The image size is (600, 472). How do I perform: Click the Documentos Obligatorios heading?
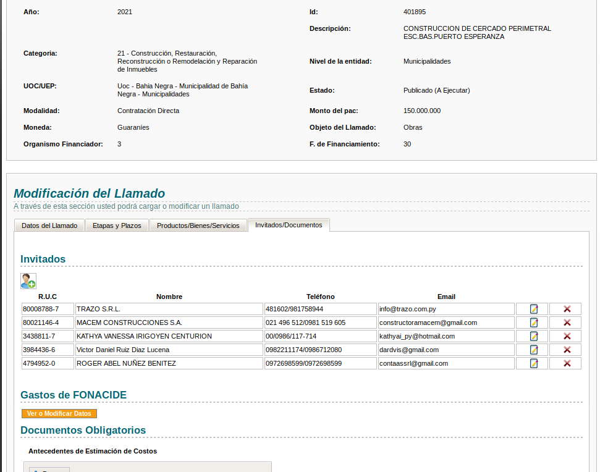tap(83, 430)
